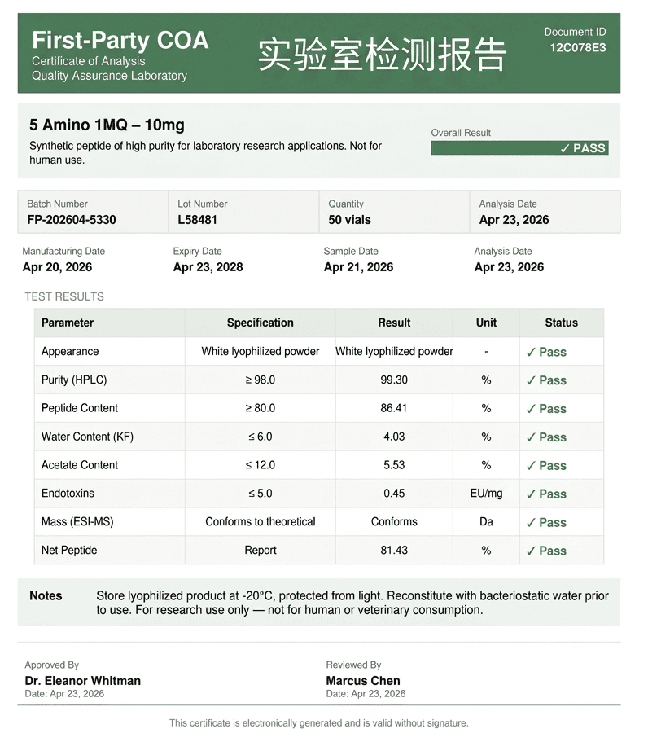Click Peptide Content result '86.41'
This screenshot has width=648, height=742.
[x=394, y=408]
